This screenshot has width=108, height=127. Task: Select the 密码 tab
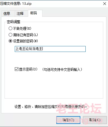pos(35,13)
